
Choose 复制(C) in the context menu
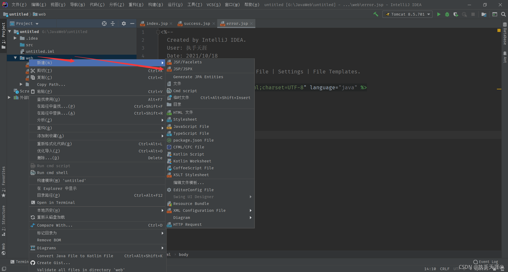tap(97, 78)
